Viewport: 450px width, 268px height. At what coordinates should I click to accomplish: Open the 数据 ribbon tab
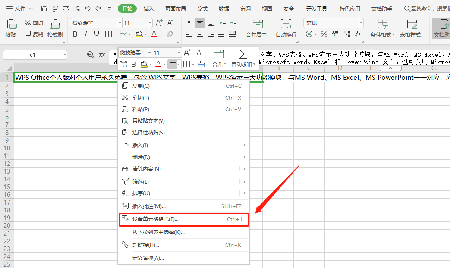tap(223, 9)
